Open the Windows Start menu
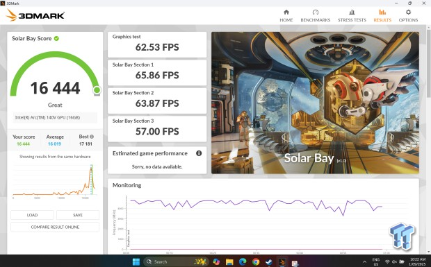 point(136,261)
